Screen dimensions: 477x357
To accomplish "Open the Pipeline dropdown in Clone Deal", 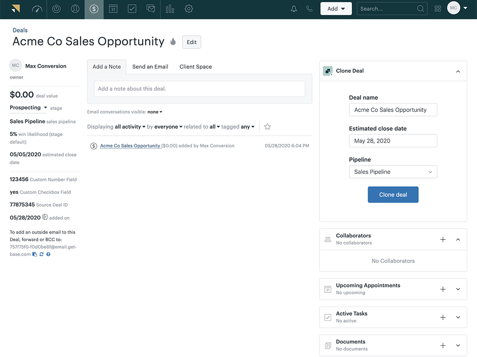I will coord(393,172).
